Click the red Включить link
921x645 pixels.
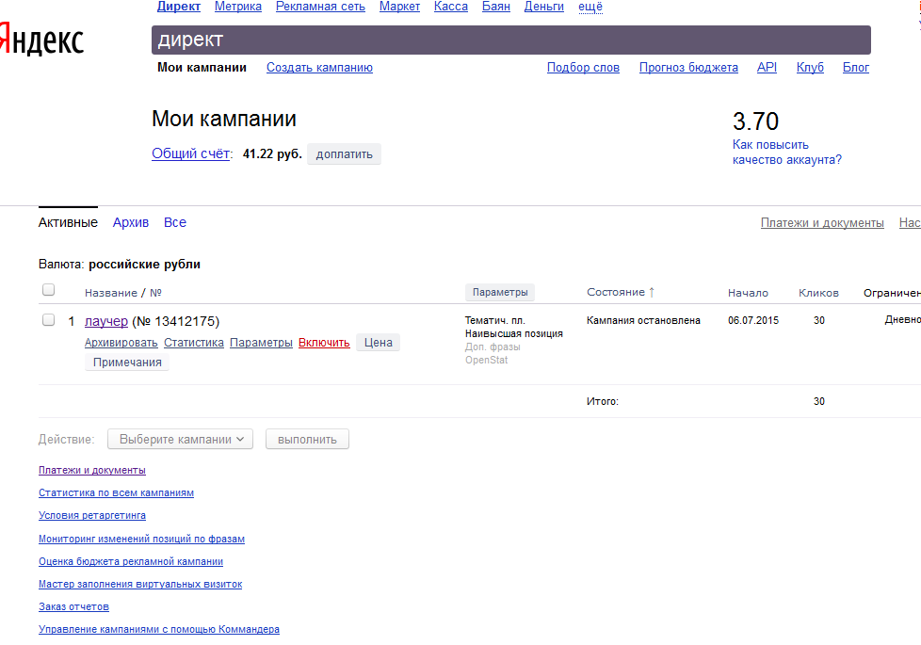click(x=324, y=343)
